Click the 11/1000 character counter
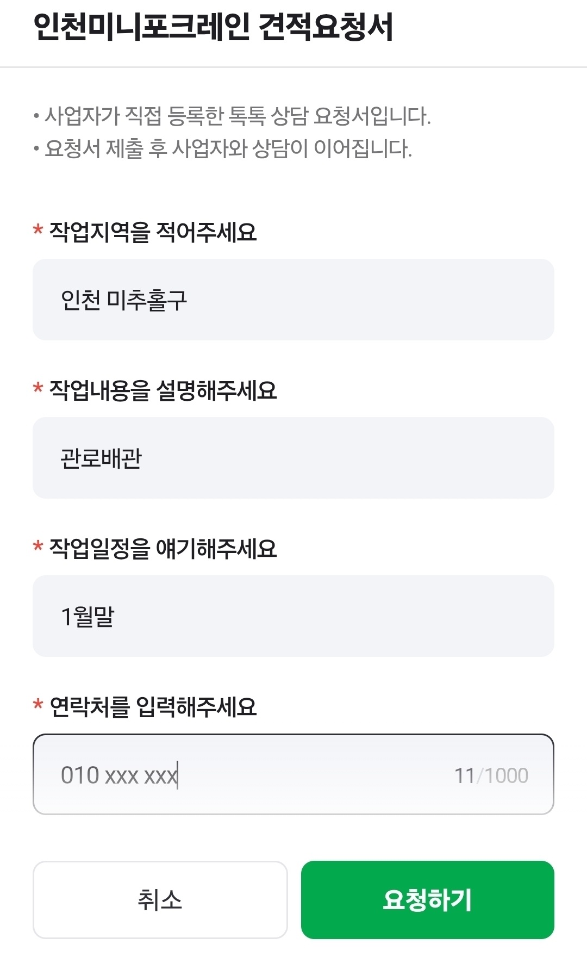The height and width of the screenshot is (963, 587). [491, 775]
